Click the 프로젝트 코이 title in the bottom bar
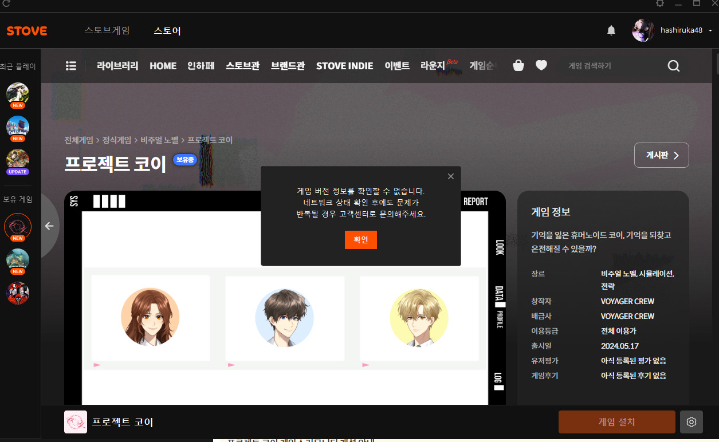This screenshot has width=719, height=442. (123, 423)
